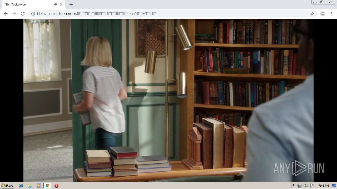Open the Windows Start menu
This screenshot has height=189, width=337.
coord(7,186)
